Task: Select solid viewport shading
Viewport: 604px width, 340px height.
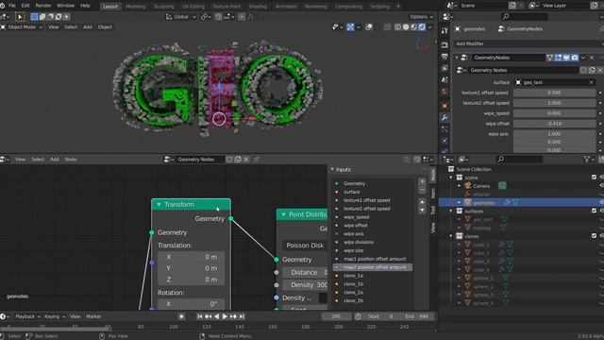Action: coord(406,27)
